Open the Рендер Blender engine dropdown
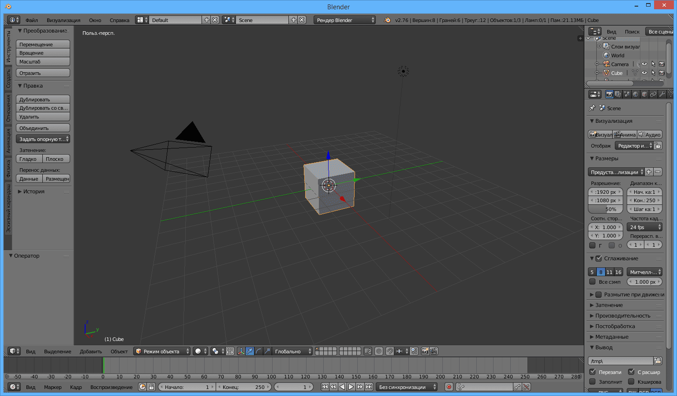Viewport: 677px width, 396px height. pyautogui.click(x=345, y=20)
